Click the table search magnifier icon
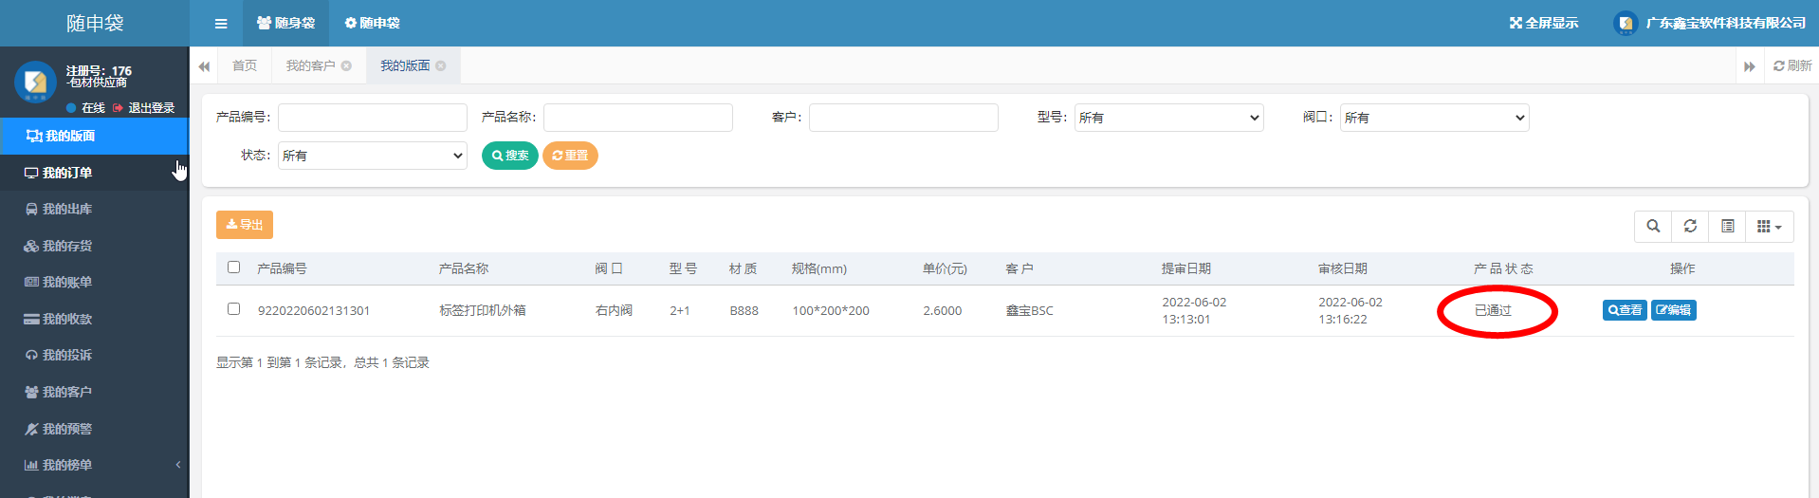Image resolution: width=1819 pixels, height=498 pixels. point(1653,226)
